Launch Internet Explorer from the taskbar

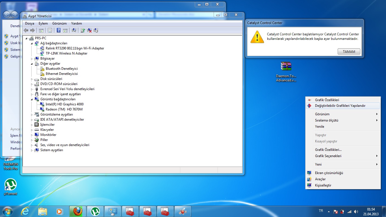(25, 211)
